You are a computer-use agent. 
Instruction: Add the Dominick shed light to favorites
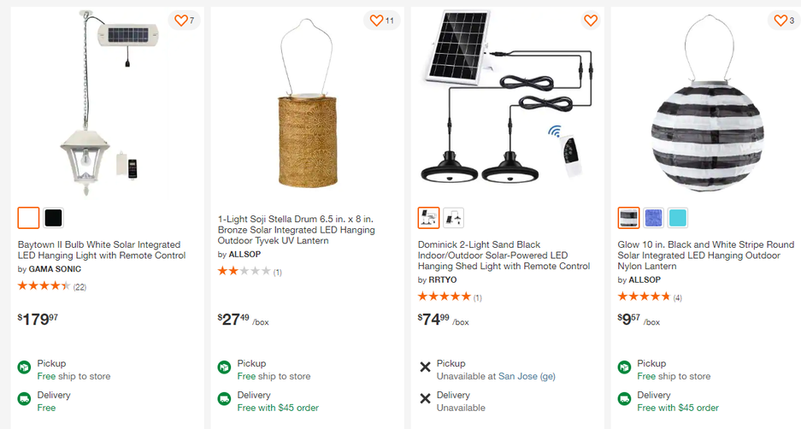[x=591, y=21]
